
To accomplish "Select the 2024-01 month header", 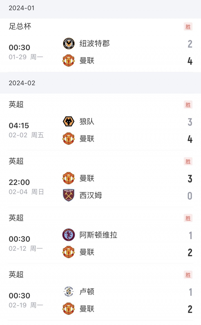I will pos(21,8).
